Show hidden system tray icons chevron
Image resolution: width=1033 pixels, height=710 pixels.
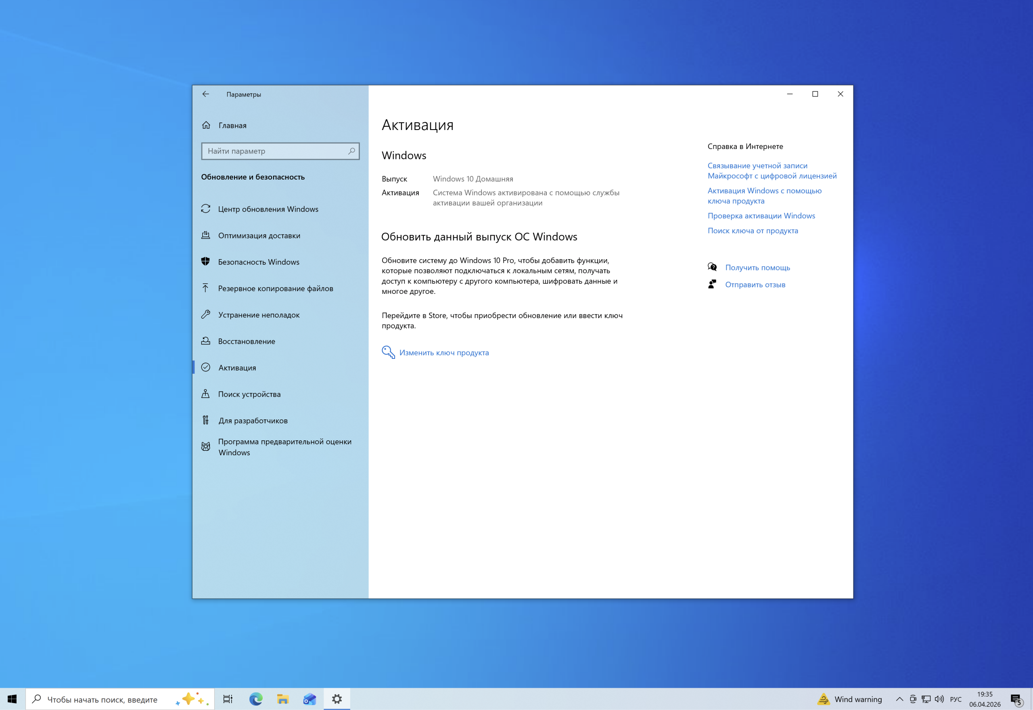click(x=899, y=699)
